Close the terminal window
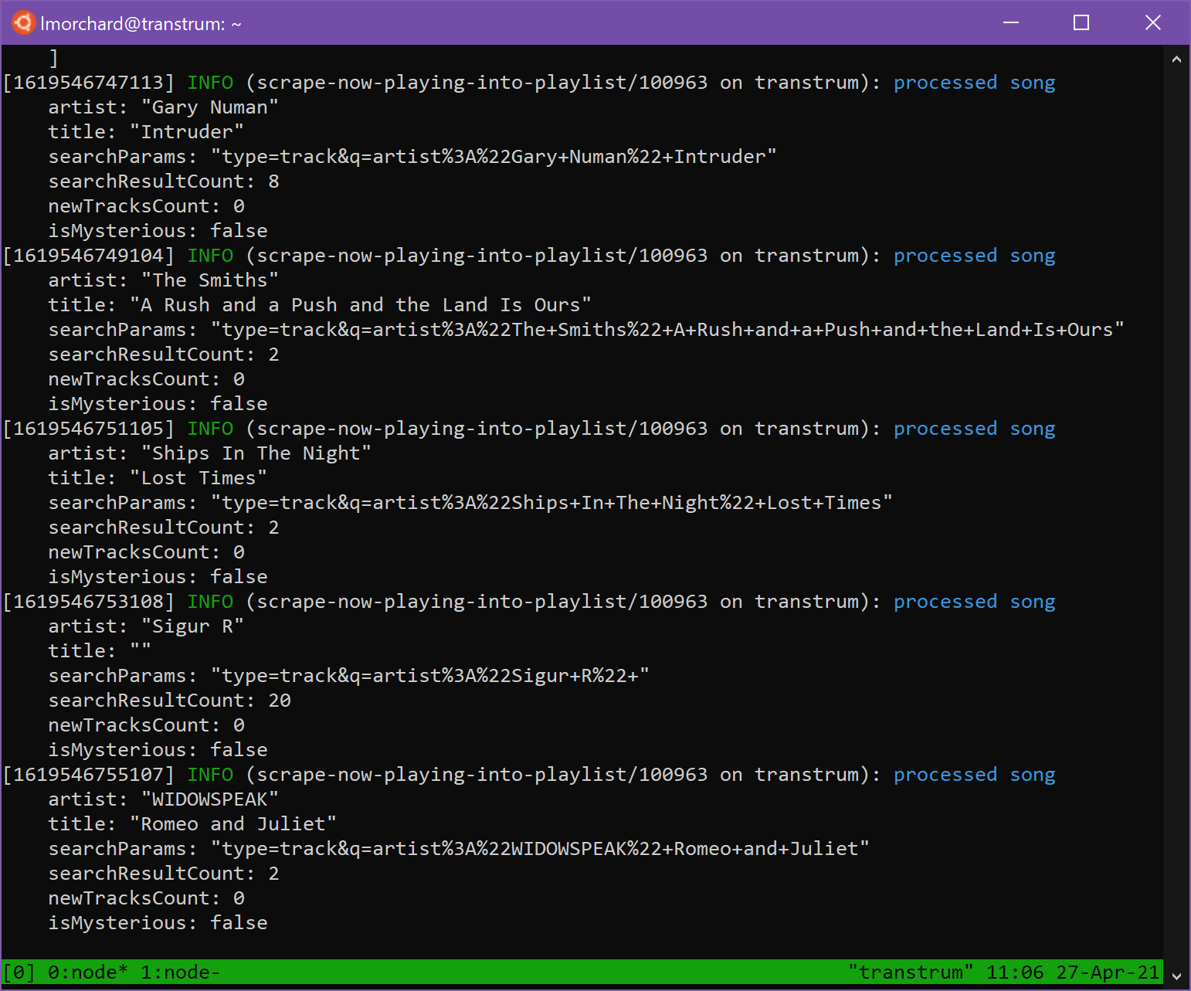 [1152, 23]
